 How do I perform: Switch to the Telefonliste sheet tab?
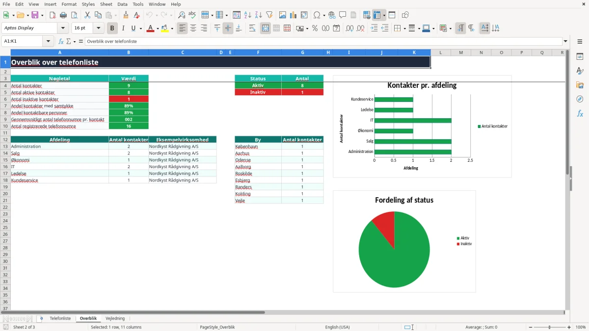60,319
